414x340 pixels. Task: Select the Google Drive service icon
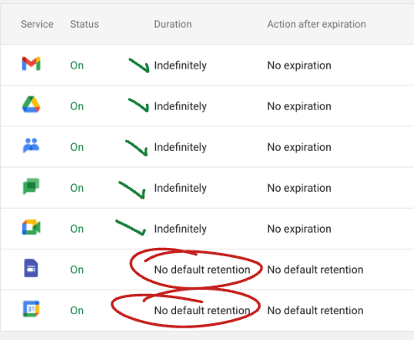tap(31, 105)
